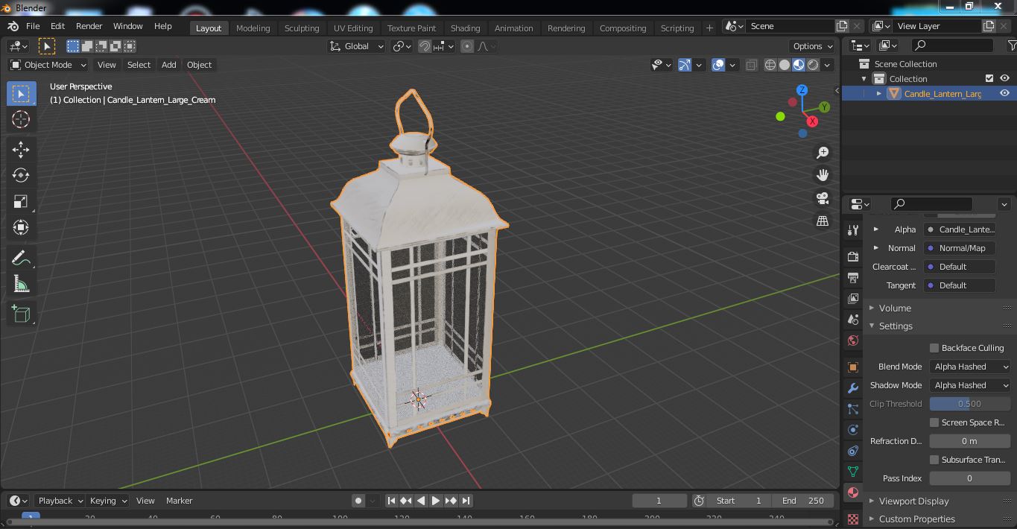This screenshot has width=1017, height=529.
Task: Uncheck Collection exclude checkbox in outliner
Action: tap(989, 78)
